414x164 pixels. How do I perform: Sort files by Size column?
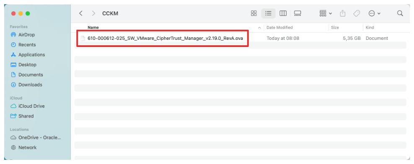[335, 27]
